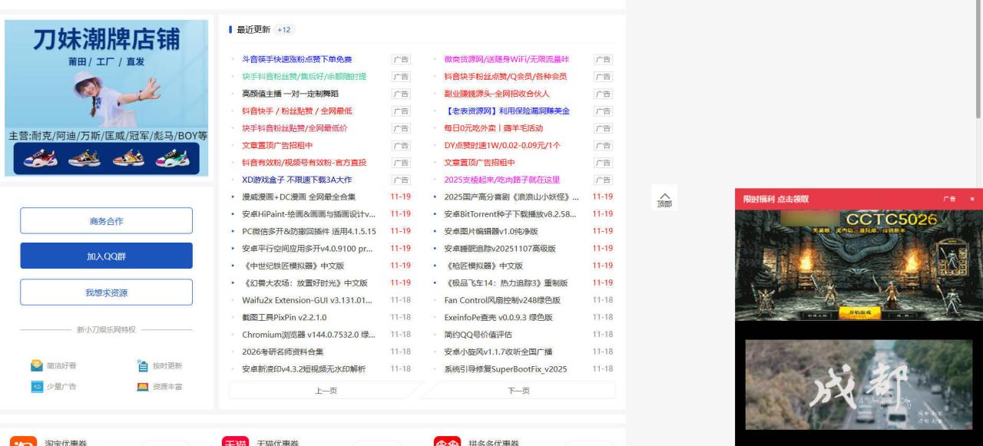This screenshot has height=446, width=983.
Task: Click the 我想求资源 request button
Action: click(x=106, y=292)
